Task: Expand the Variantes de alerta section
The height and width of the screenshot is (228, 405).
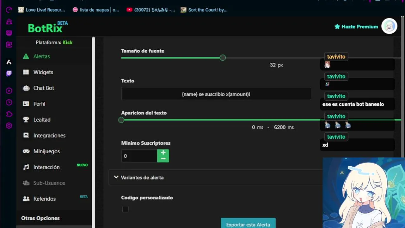Action: (x=215, y=177)
